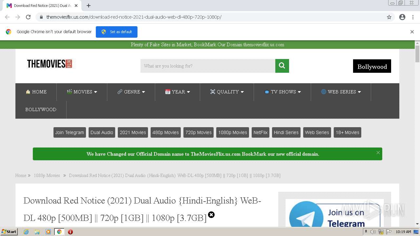The height and width of the screenshot is (236, 420).
Task: Click the black circle X near title
Action: tap(211, 215)
